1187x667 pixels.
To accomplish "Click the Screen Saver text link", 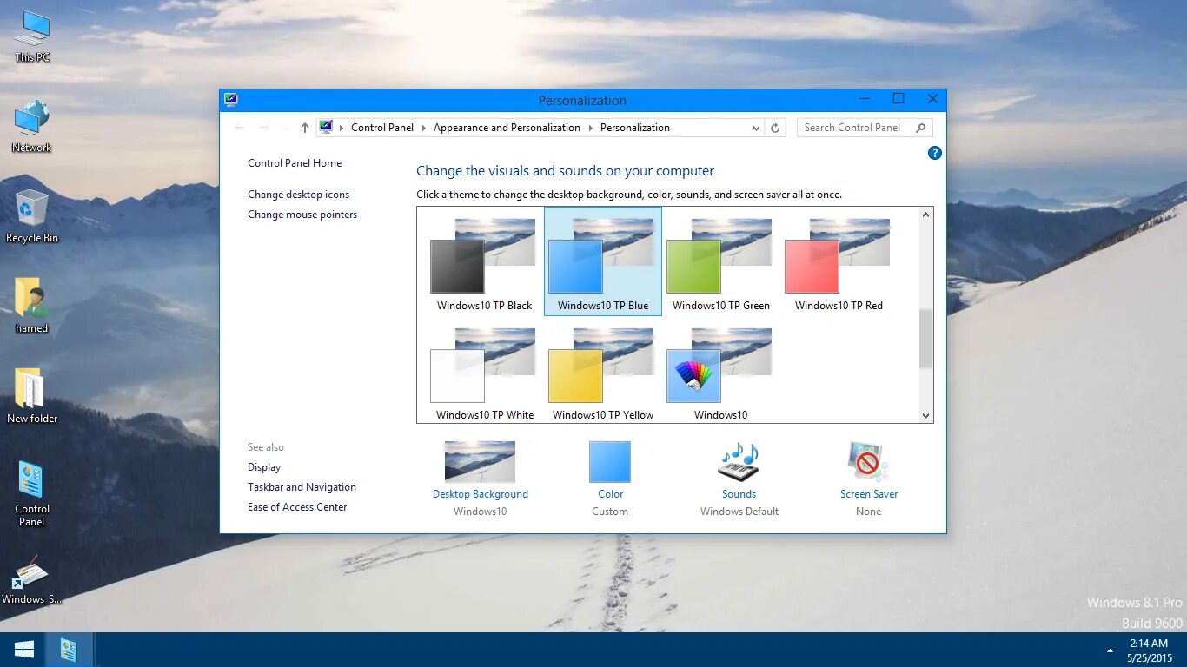I will point(869,494).
